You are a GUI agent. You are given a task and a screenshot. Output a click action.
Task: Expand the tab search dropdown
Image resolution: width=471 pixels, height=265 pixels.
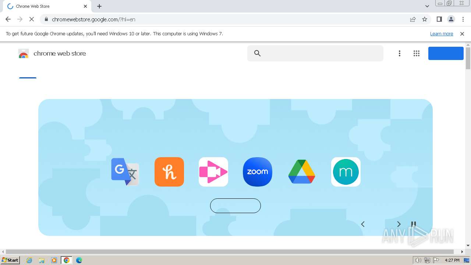(427, 6)
